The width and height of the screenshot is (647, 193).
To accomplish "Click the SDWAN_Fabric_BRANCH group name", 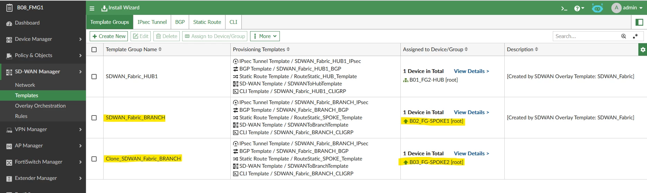I will [x=135, y=118].
